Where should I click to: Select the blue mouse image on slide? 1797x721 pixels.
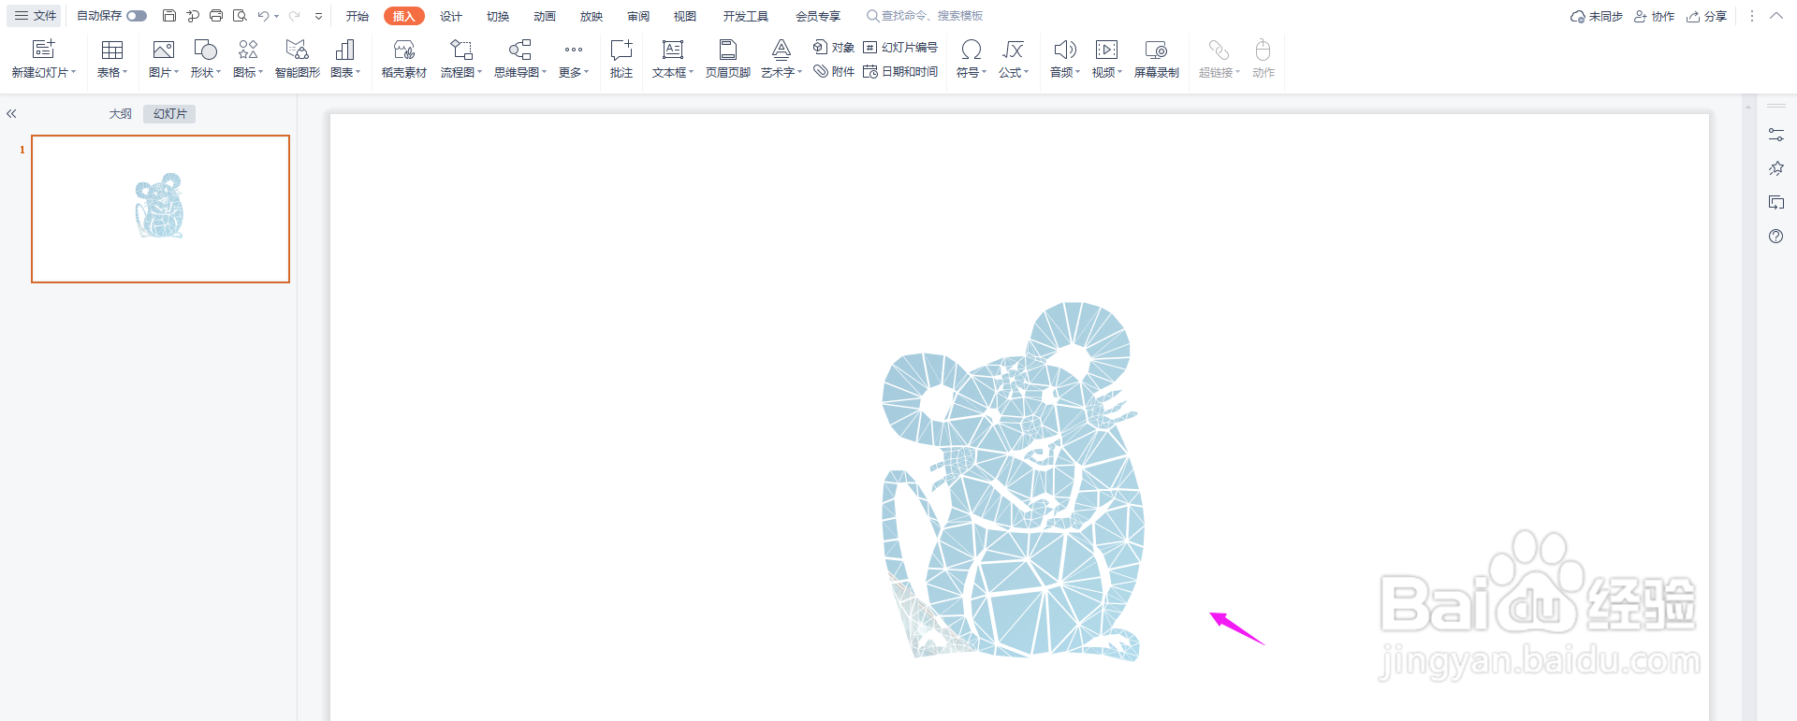[1013, 481]
